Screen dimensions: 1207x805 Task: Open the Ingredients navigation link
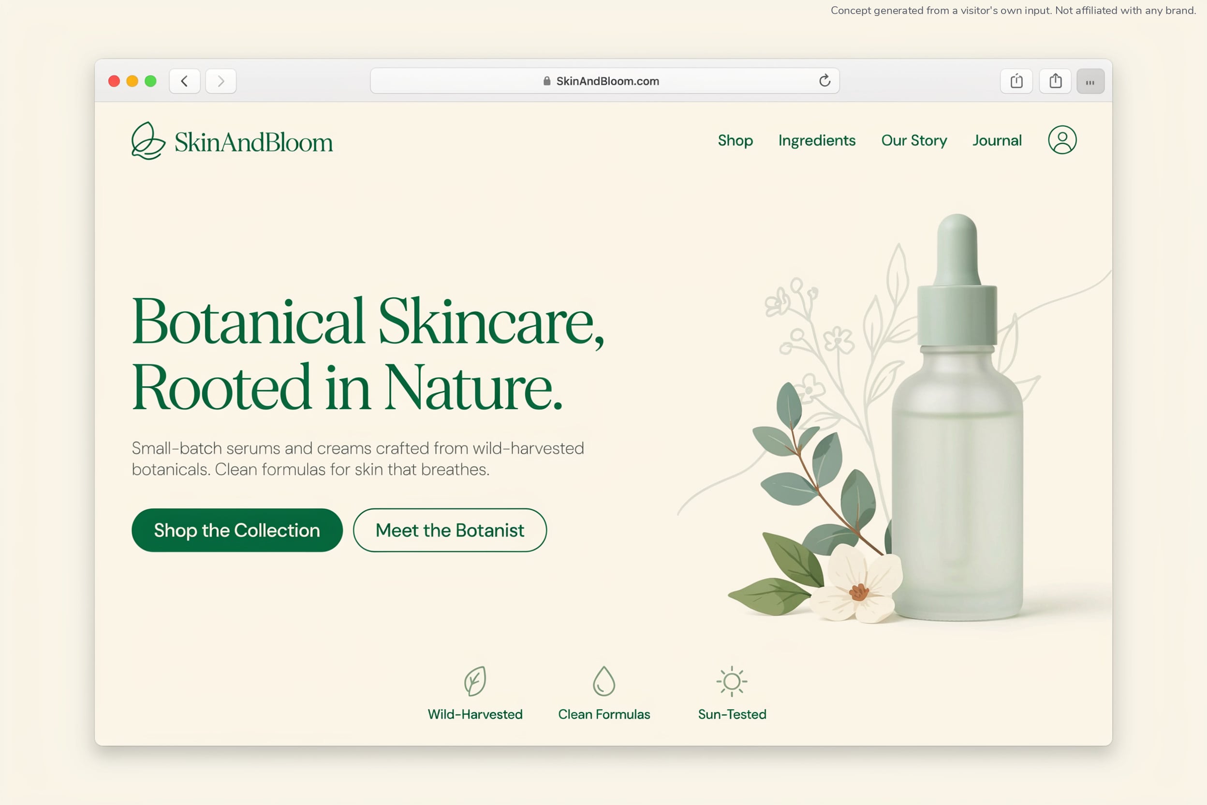pos(817,141)
